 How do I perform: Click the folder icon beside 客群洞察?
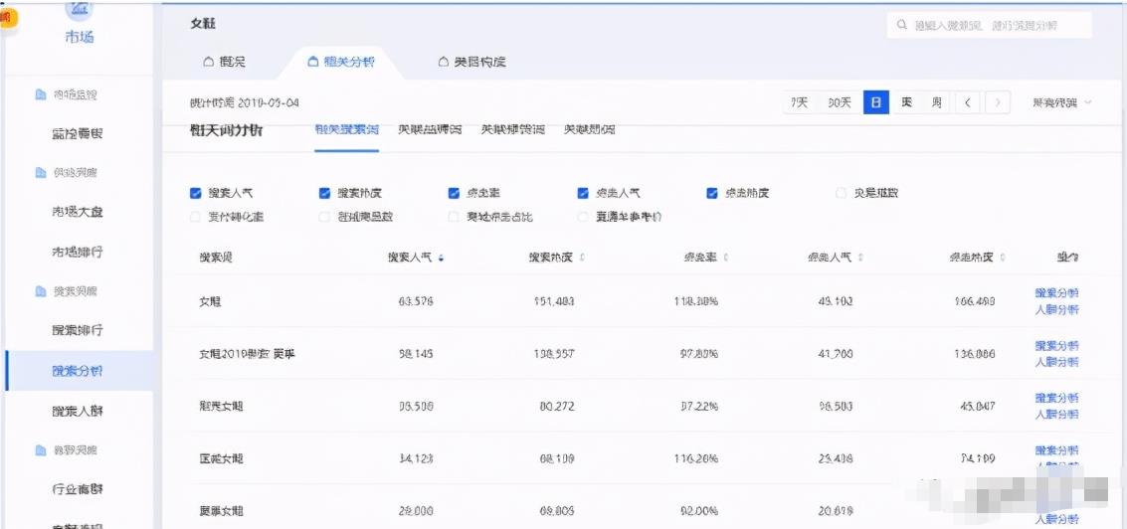click(x=41, y=450)
